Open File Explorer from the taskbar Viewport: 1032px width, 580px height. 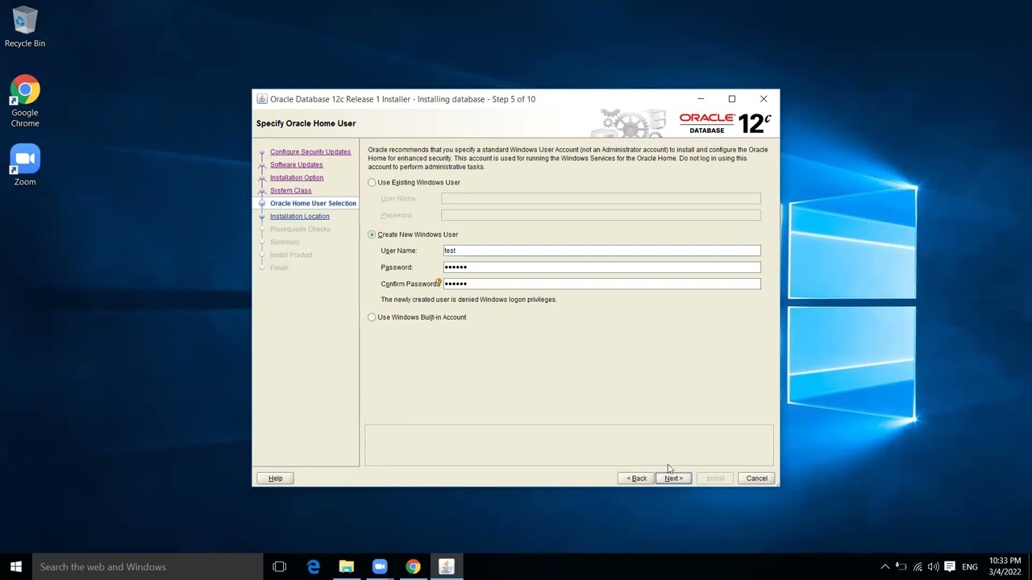347,567
